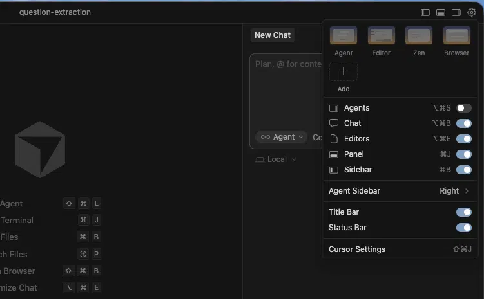
Task: Select the Agent layout thumbnail
Action: (x=344, y=36)
